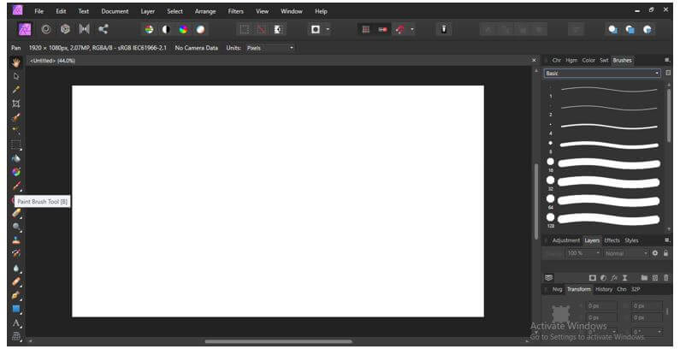Select the Rectangular Marquee tool
The height and width of the screenshot is (355, 680).
(16, 145)
